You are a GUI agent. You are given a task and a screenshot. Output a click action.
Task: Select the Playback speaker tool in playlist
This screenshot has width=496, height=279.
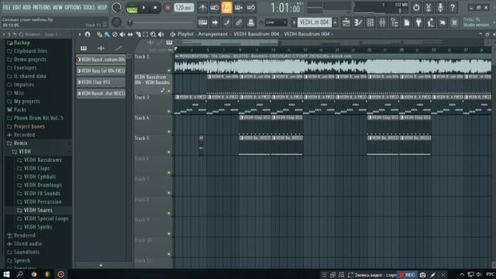coord(160,34)
